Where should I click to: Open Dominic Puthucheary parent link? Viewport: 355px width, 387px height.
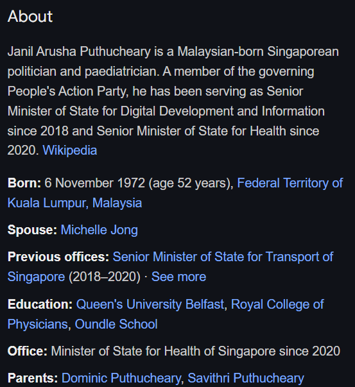tap(121, 379)
